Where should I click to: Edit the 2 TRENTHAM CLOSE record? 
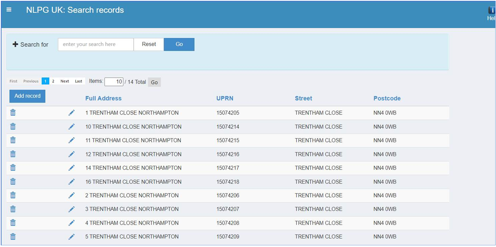pos(72,195)
